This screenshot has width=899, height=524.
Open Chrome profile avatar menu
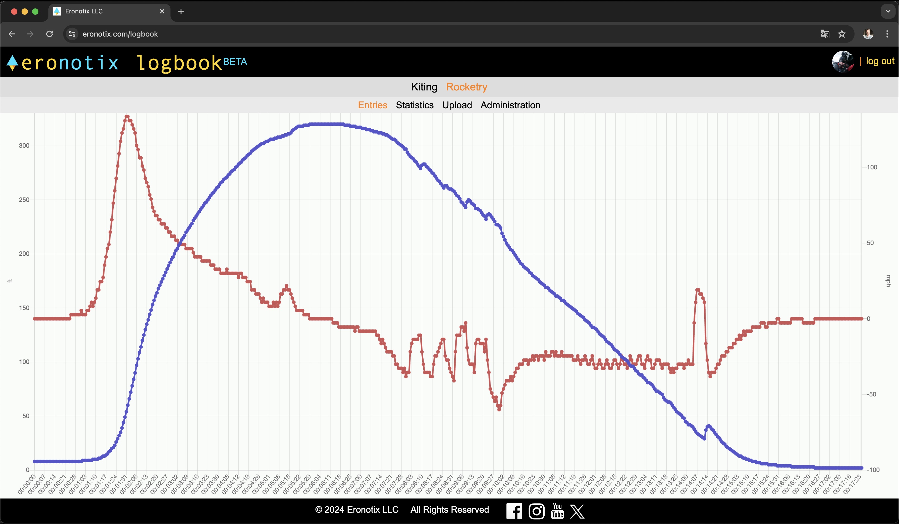[x=868, y=34]
